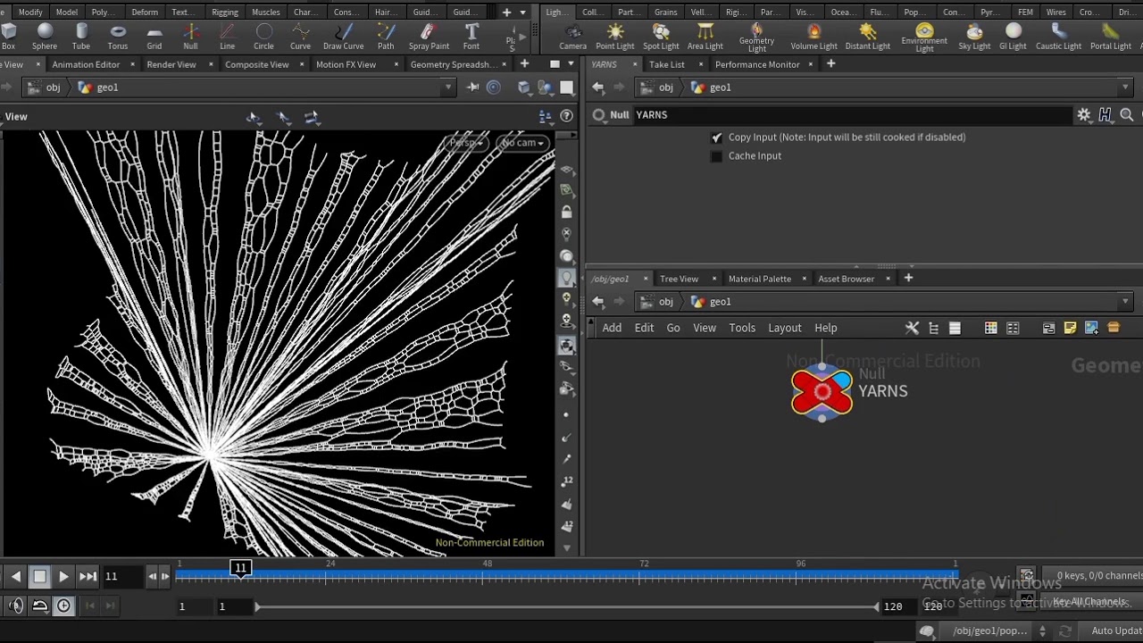Enable the Cache Input checkbox
1143x643 pixels.
pos(716,156)
